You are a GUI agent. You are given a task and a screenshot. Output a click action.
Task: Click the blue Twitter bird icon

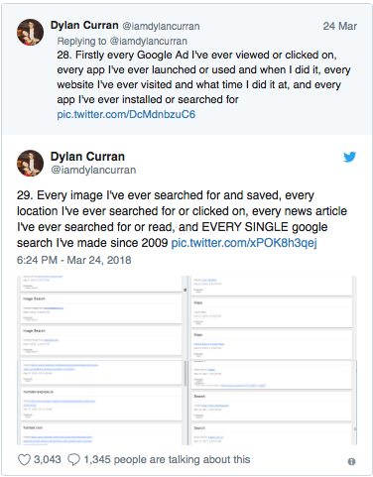pyautogui.click(x=349, y=157)
